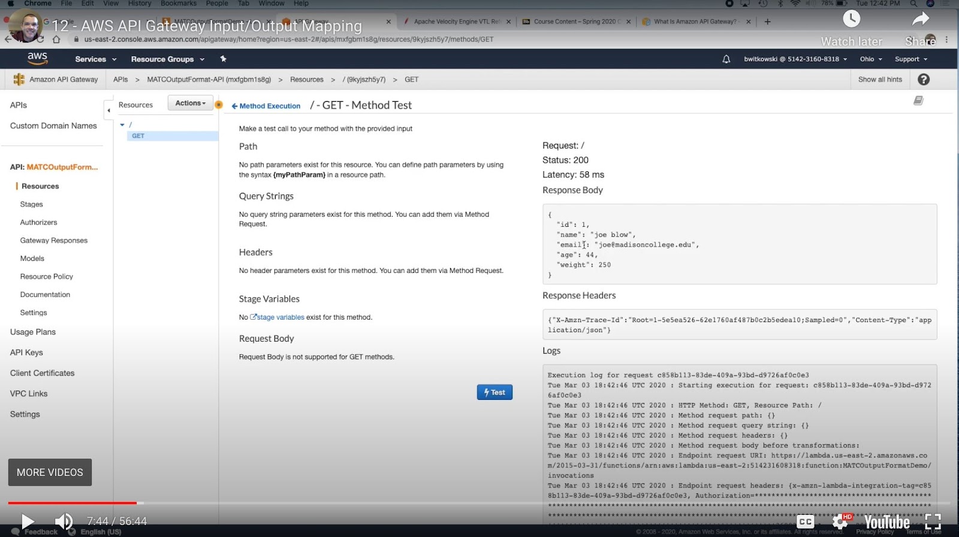This screenshot has height=537, width=959.
Task: Open the video title link
Action: [207, 26]
